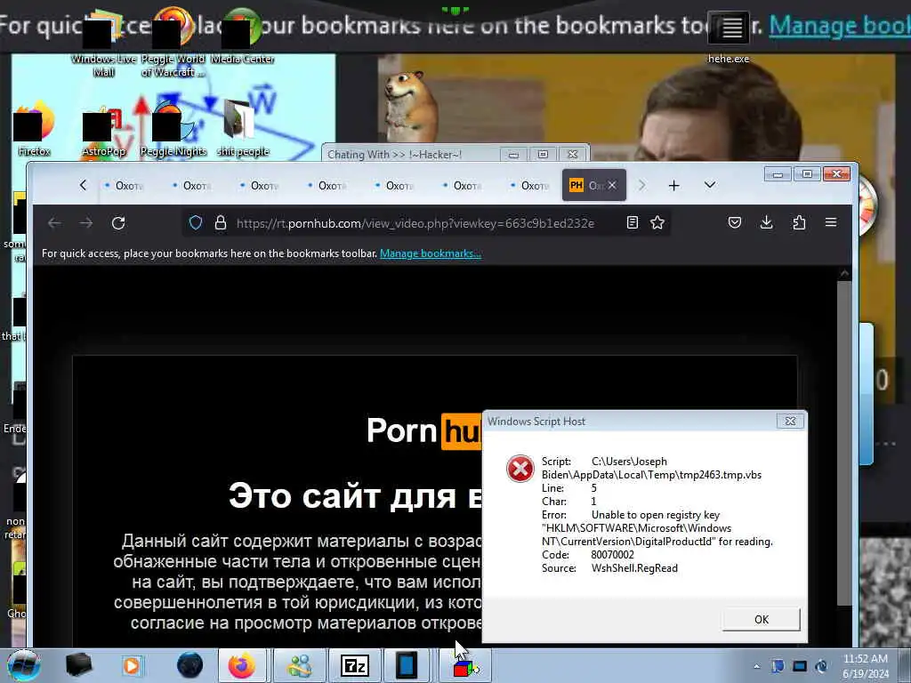Close the active PH tab
This screenshot has height=683, width=911.
612,185
